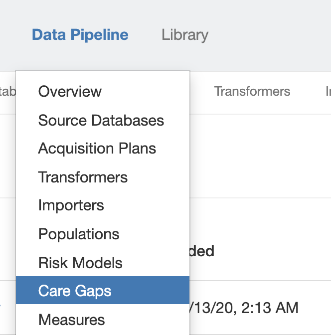Image resolution: width=331 pixels, height=335 pixels.
Task: Click the cut-off tab at right edge
Action: pyautogui.click(x=328, y=91)
